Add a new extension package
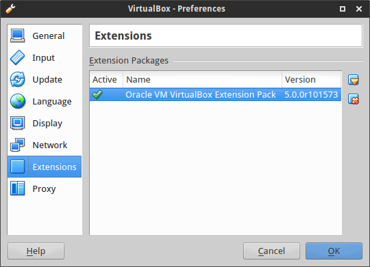The width and height of the screenshot is (370, 267). coord(354,80)
